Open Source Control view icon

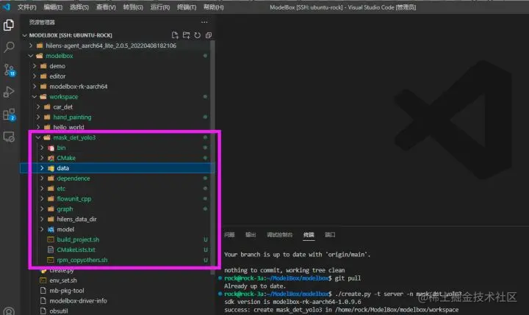click(x=9, y=70)
